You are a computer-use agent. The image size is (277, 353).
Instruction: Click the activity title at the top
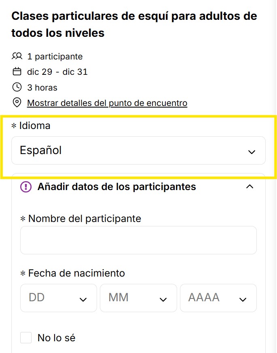tap(133, 24)
